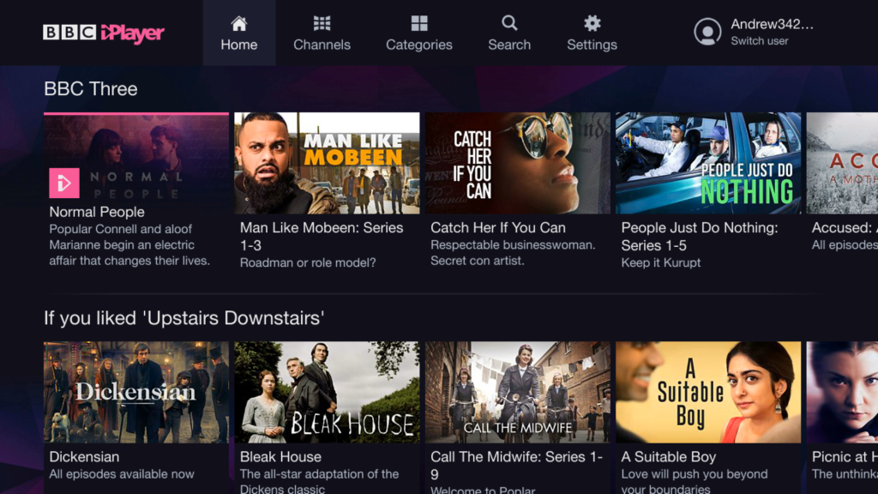
Task: Click the user profile avatar icon
Action: [x=707, y=32]
